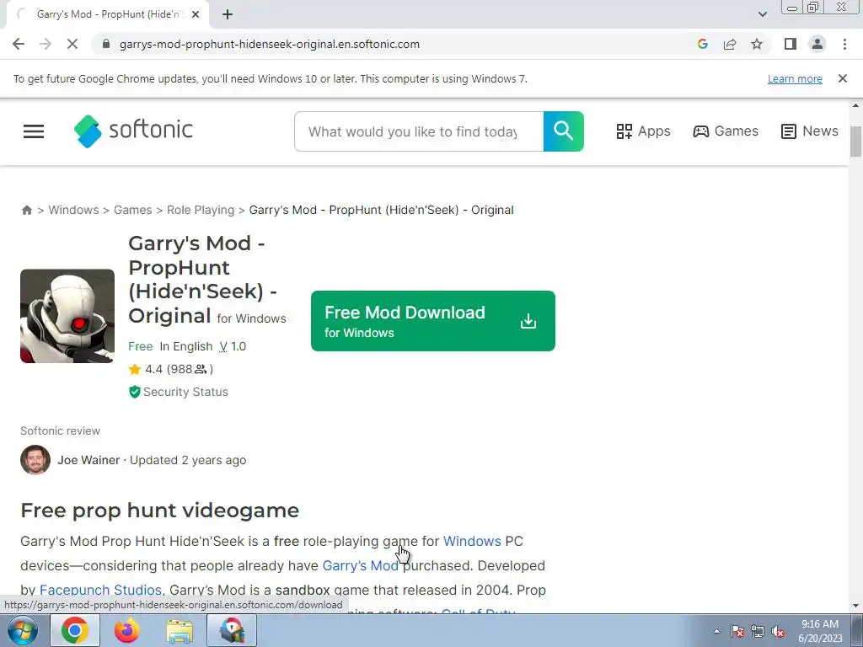Click the Softonic logo
The image size is (863, 647).
(x=133, y=131)
